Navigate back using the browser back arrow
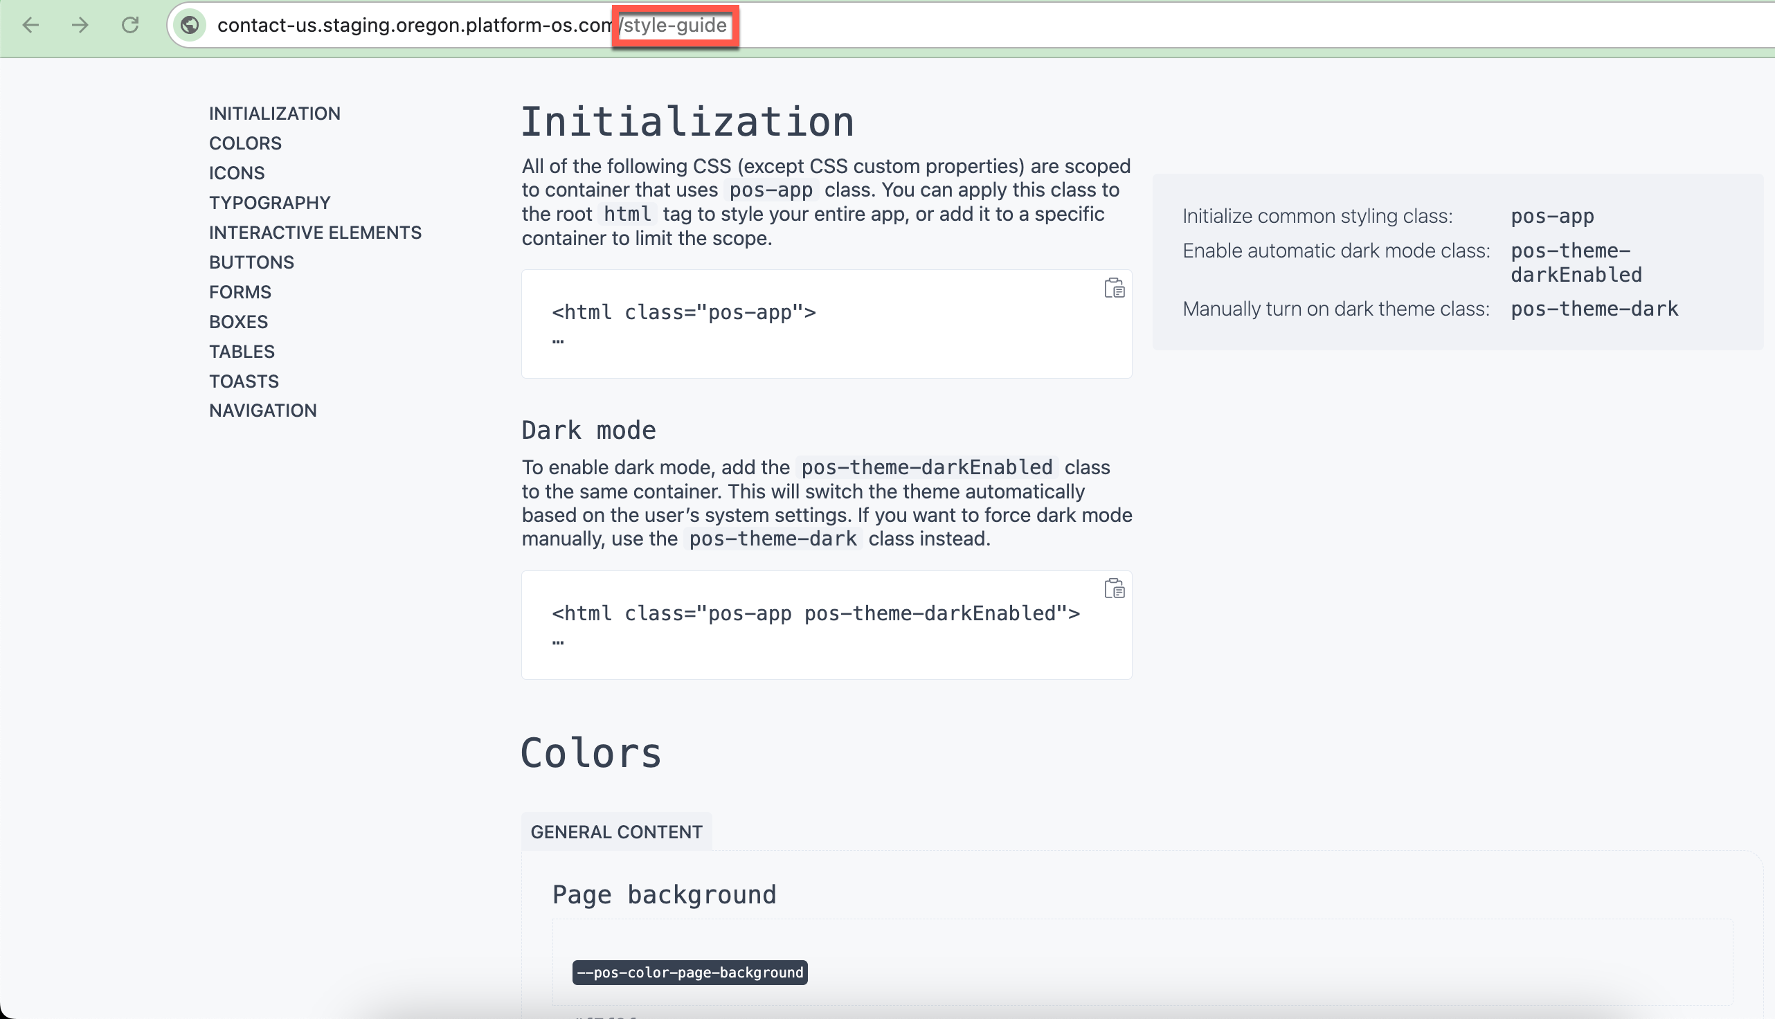The height and width of the screenshot is (1019, 1775). 30,25
